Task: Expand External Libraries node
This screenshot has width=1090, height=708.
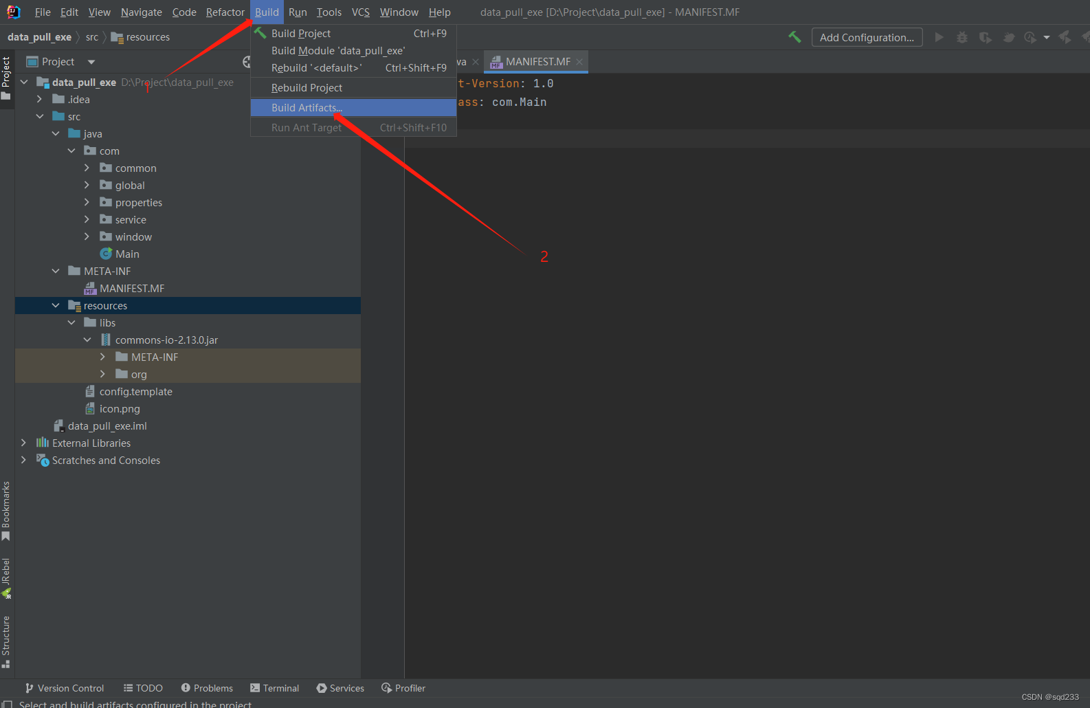Action: point(24,443)
